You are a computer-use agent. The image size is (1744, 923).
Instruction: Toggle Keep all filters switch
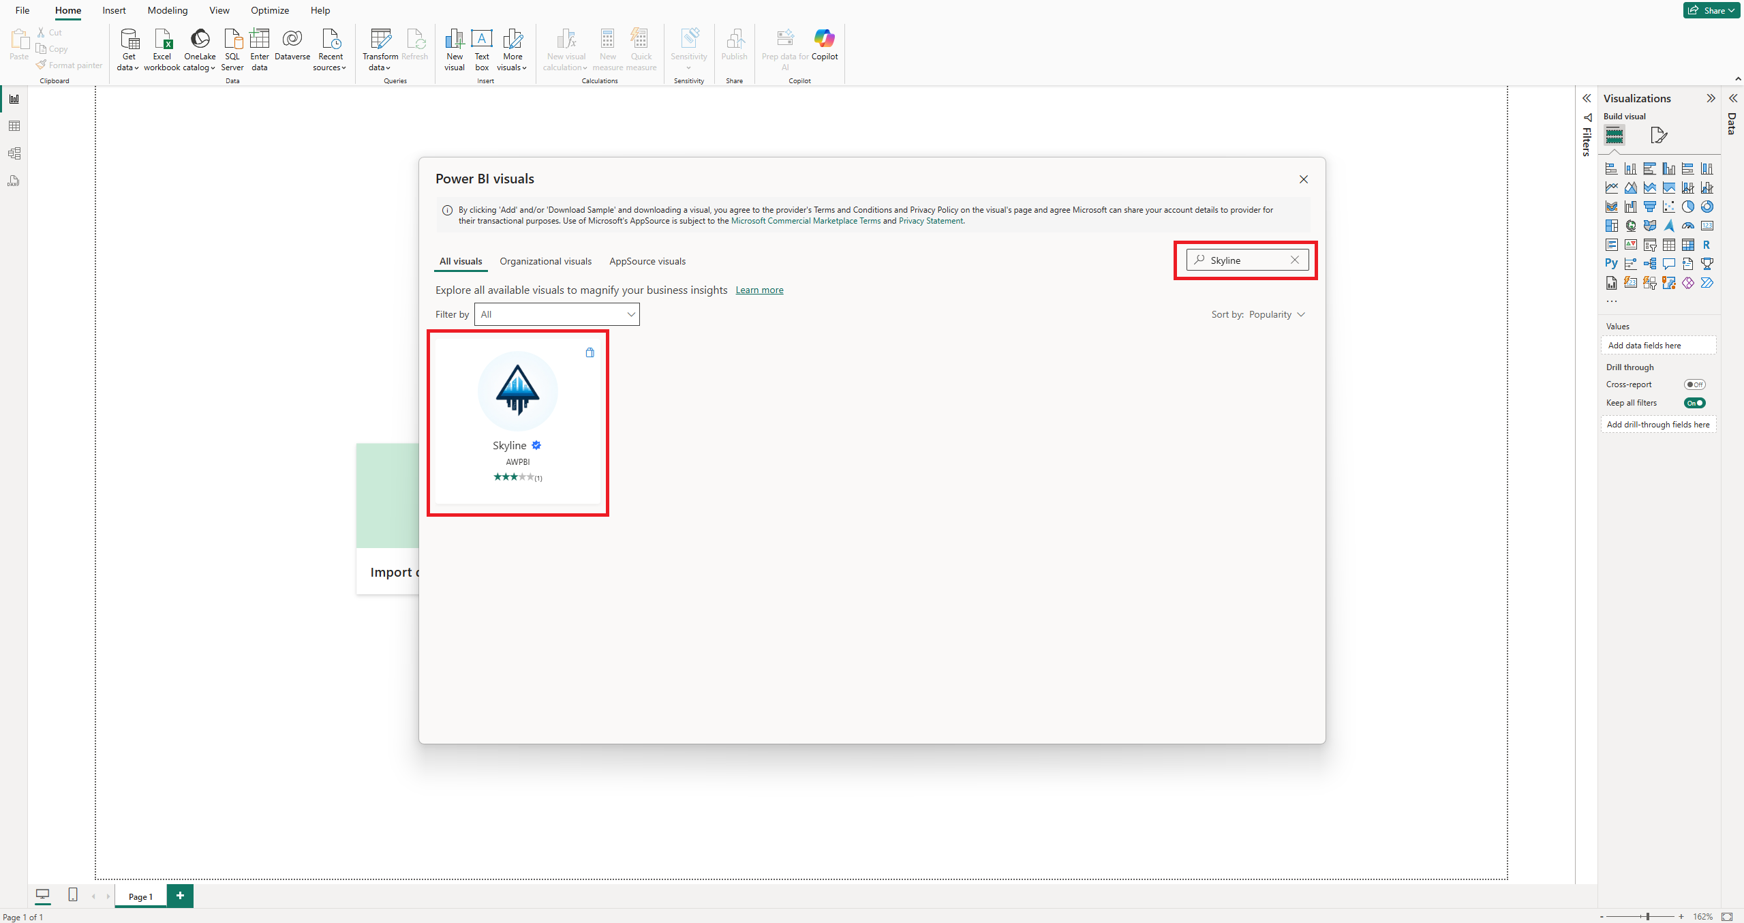pyautogui.click(x=1695, y=403)
